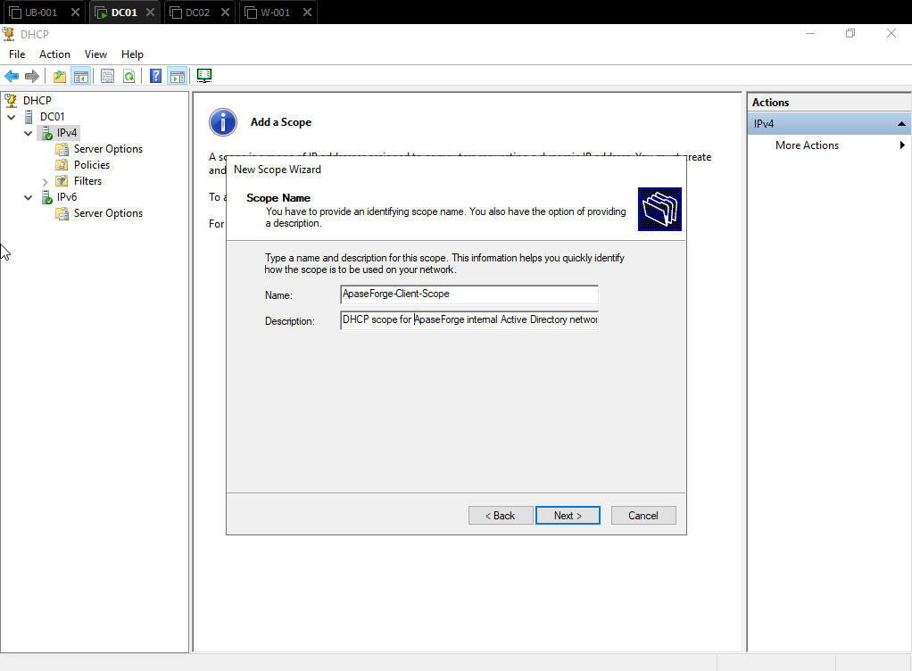Click into the scope Description field
This screenshot has width=912, height=671.
click(x=469, y=319)
